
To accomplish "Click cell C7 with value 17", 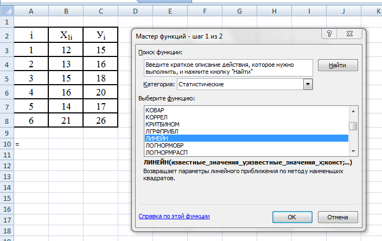I will (x=101, y=106).
